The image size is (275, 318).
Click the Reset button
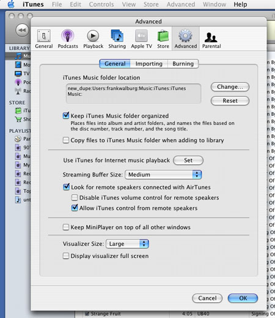[230, 100]
